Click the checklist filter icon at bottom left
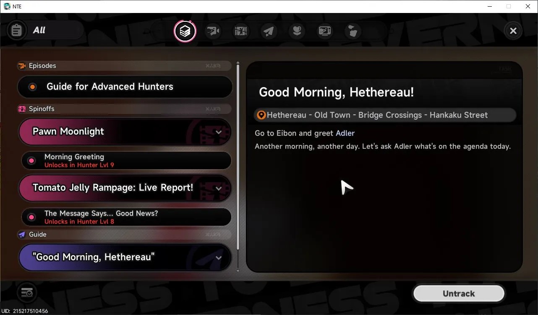 [x=27, y=292]
